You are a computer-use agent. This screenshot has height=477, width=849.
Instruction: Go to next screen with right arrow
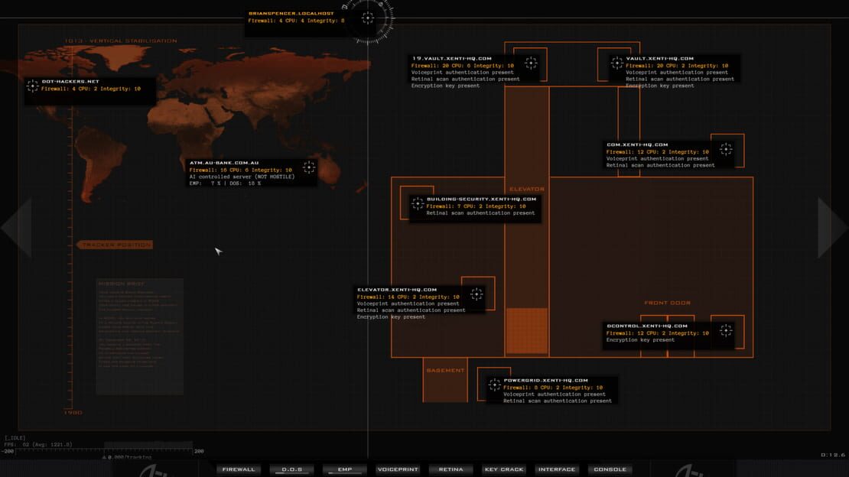click(833, 227)
